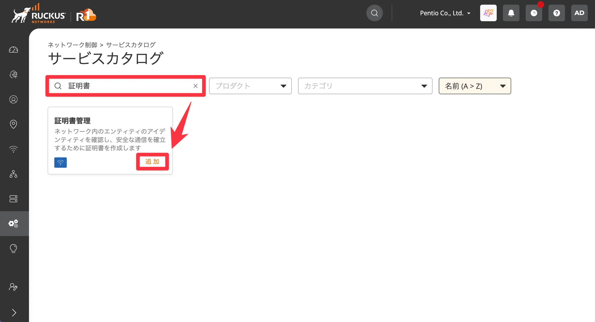Viewport: 595px width, 322px height.
Task: Open the notifications bell
Action: coord(511,13)
